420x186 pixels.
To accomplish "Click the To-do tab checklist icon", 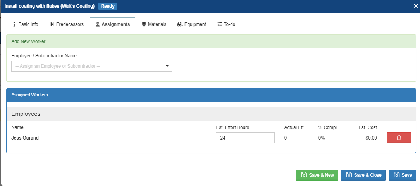I will [220, 24].
